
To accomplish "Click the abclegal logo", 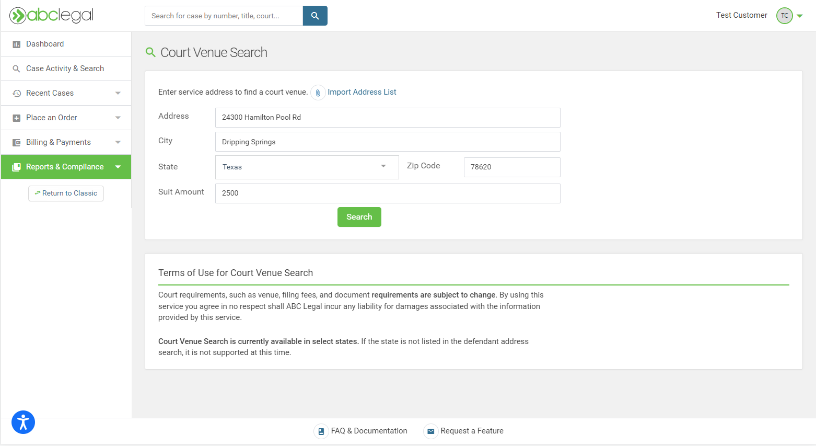I will pyautogui.click(x=51, y=16).
